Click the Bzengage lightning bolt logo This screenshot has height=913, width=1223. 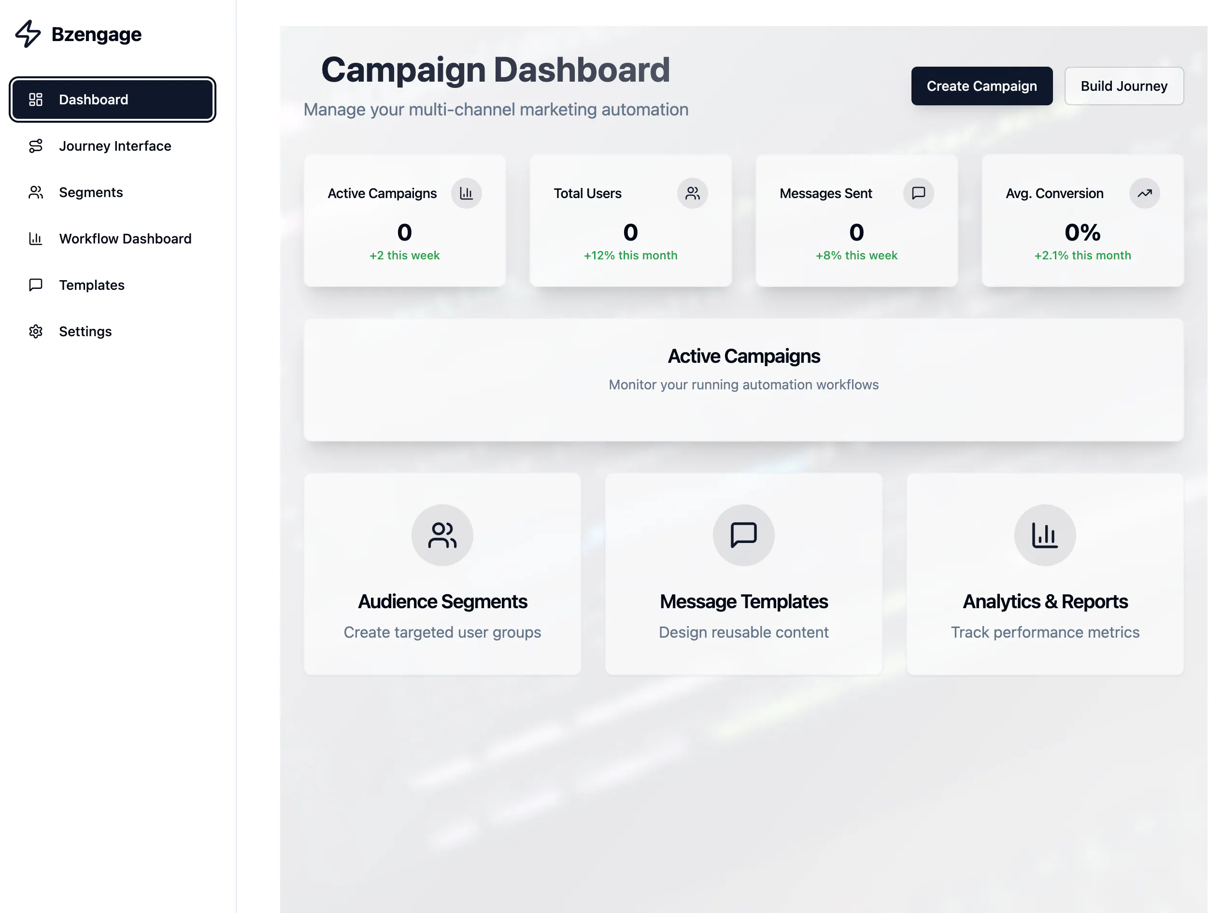(x=28, y=34)
